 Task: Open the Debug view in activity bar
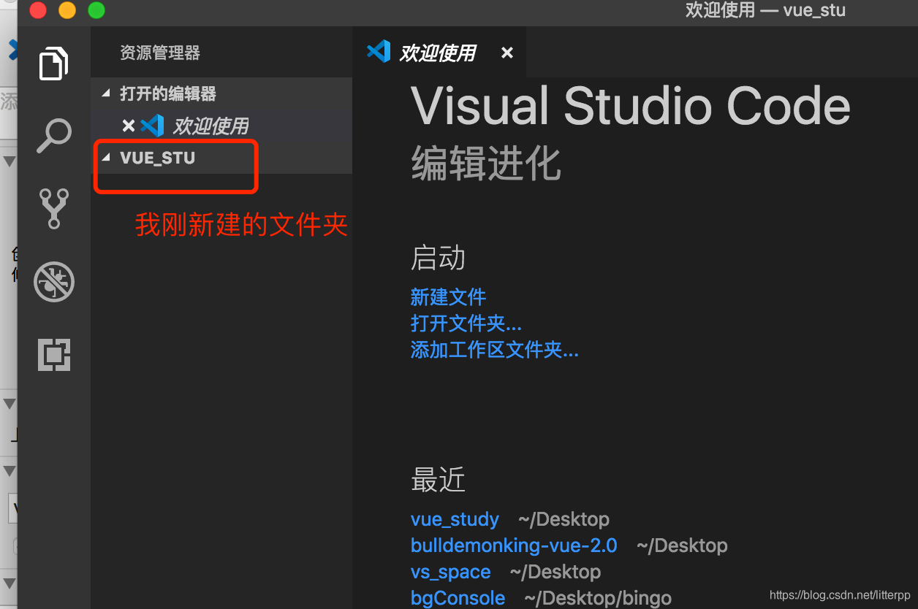point(54,282)
